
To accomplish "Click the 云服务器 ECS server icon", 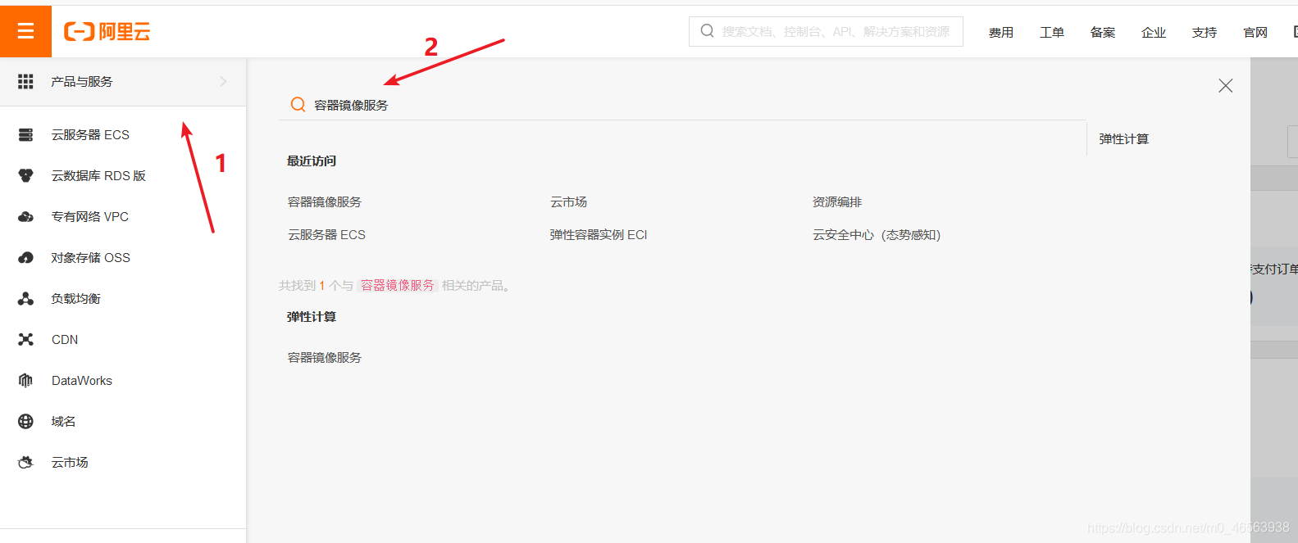I will pyautogui.click(x=25, y=134).
